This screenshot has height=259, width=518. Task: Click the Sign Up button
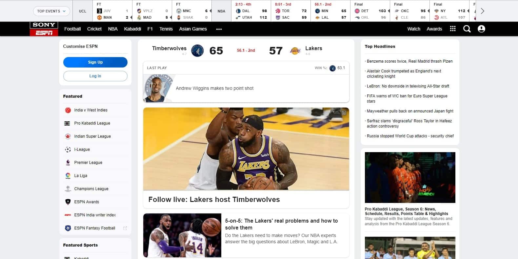95,62
